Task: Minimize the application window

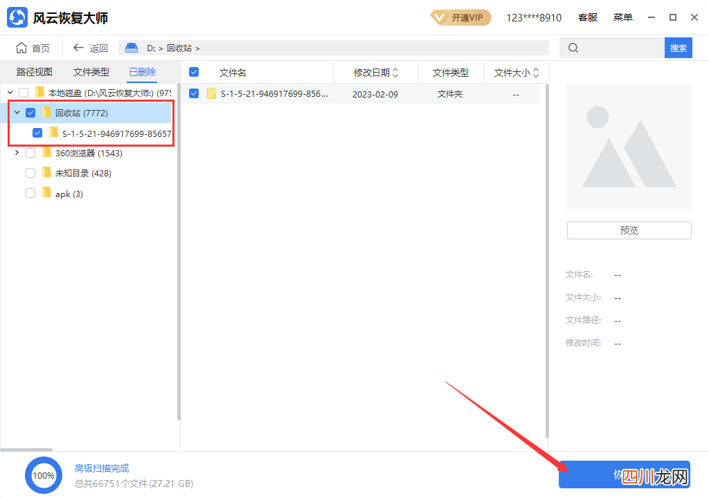Action: click(x=652, y=17)
